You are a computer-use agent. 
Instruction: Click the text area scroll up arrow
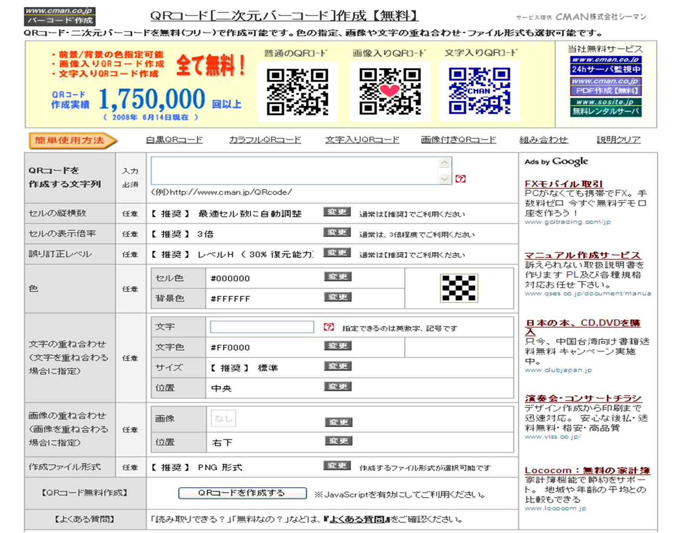coord(445,163)
